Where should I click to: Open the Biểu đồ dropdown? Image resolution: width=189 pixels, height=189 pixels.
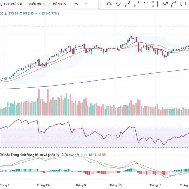(x=37, y=4)
